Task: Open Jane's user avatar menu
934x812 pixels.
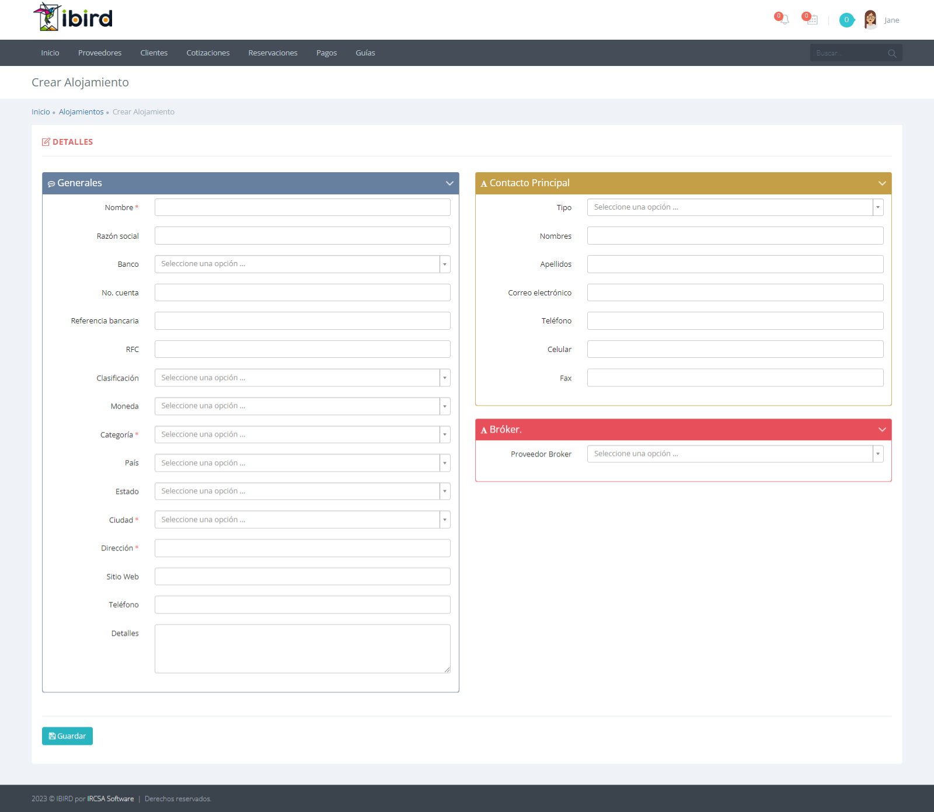Action: click(x=870, y=20)
